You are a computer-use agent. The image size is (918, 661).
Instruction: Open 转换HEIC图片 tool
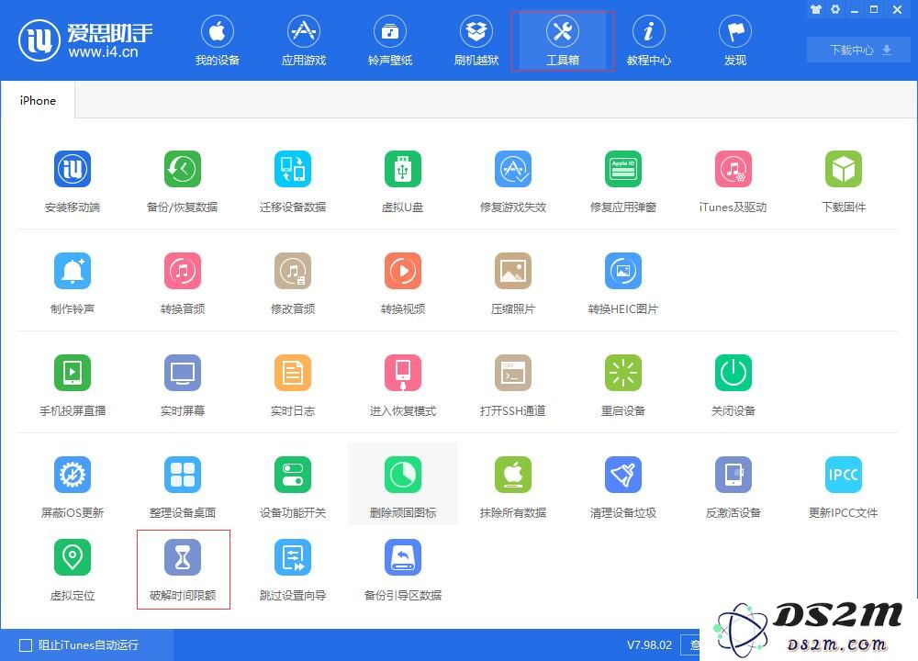(x=623, y=284)
